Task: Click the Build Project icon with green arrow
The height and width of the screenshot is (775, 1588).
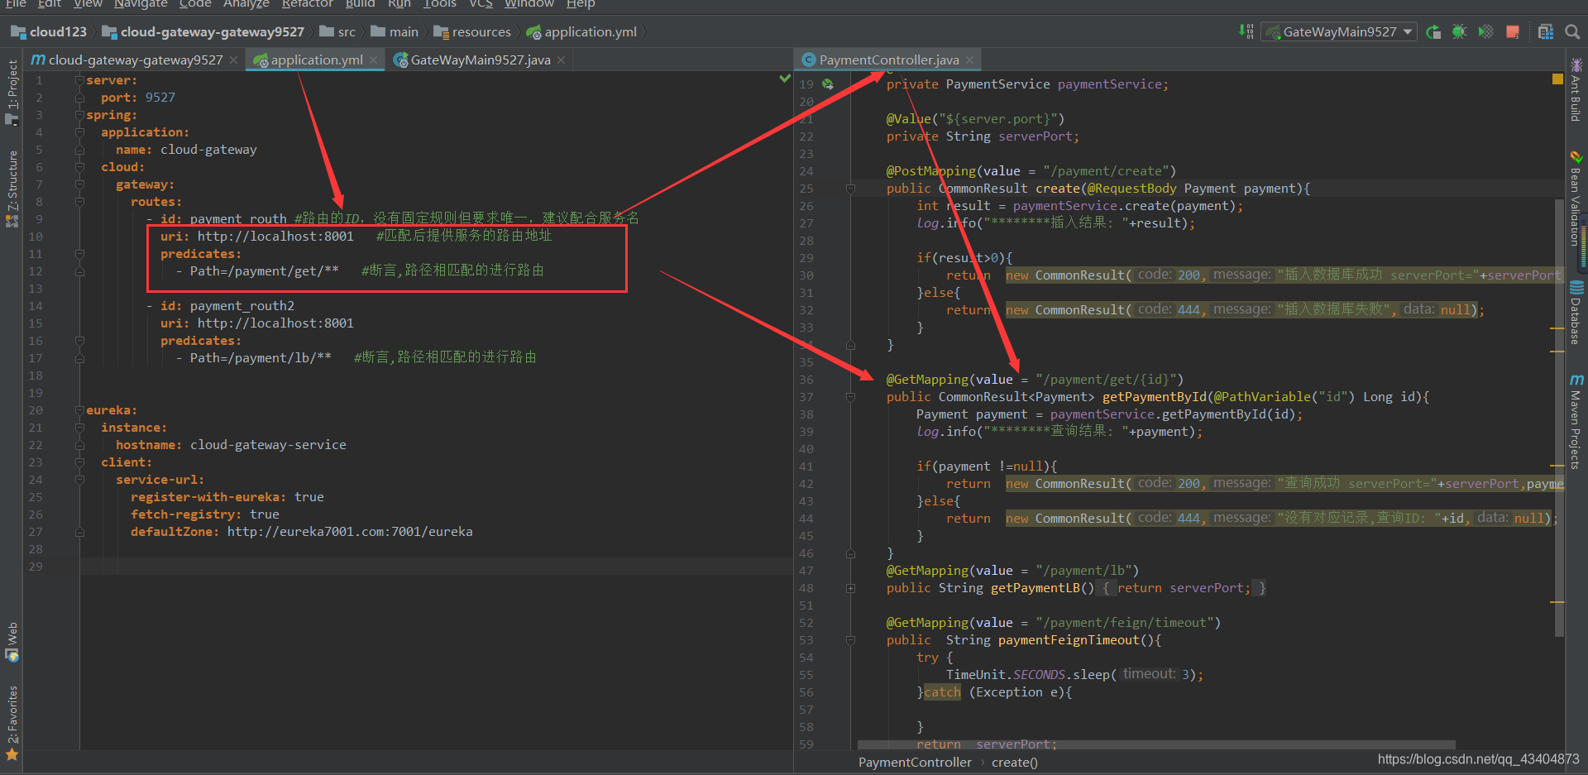Action: click(1246, 31)
